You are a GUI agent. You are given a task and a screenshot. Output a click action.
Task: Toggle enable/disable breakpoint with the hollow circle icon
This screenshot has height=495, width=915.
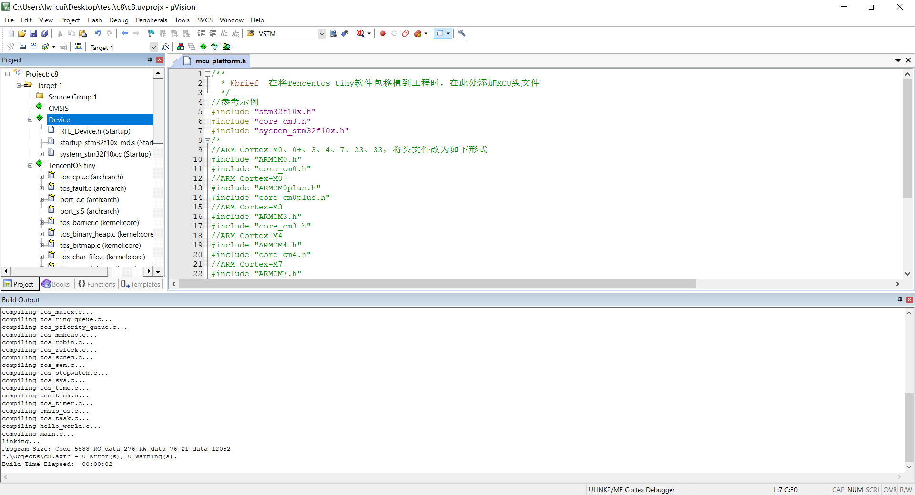coord(394,33)
